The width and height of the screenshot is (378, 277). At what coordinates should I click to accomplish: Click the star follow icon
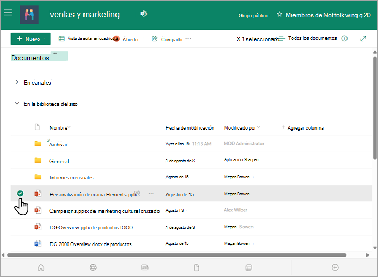tap(279, 14)
